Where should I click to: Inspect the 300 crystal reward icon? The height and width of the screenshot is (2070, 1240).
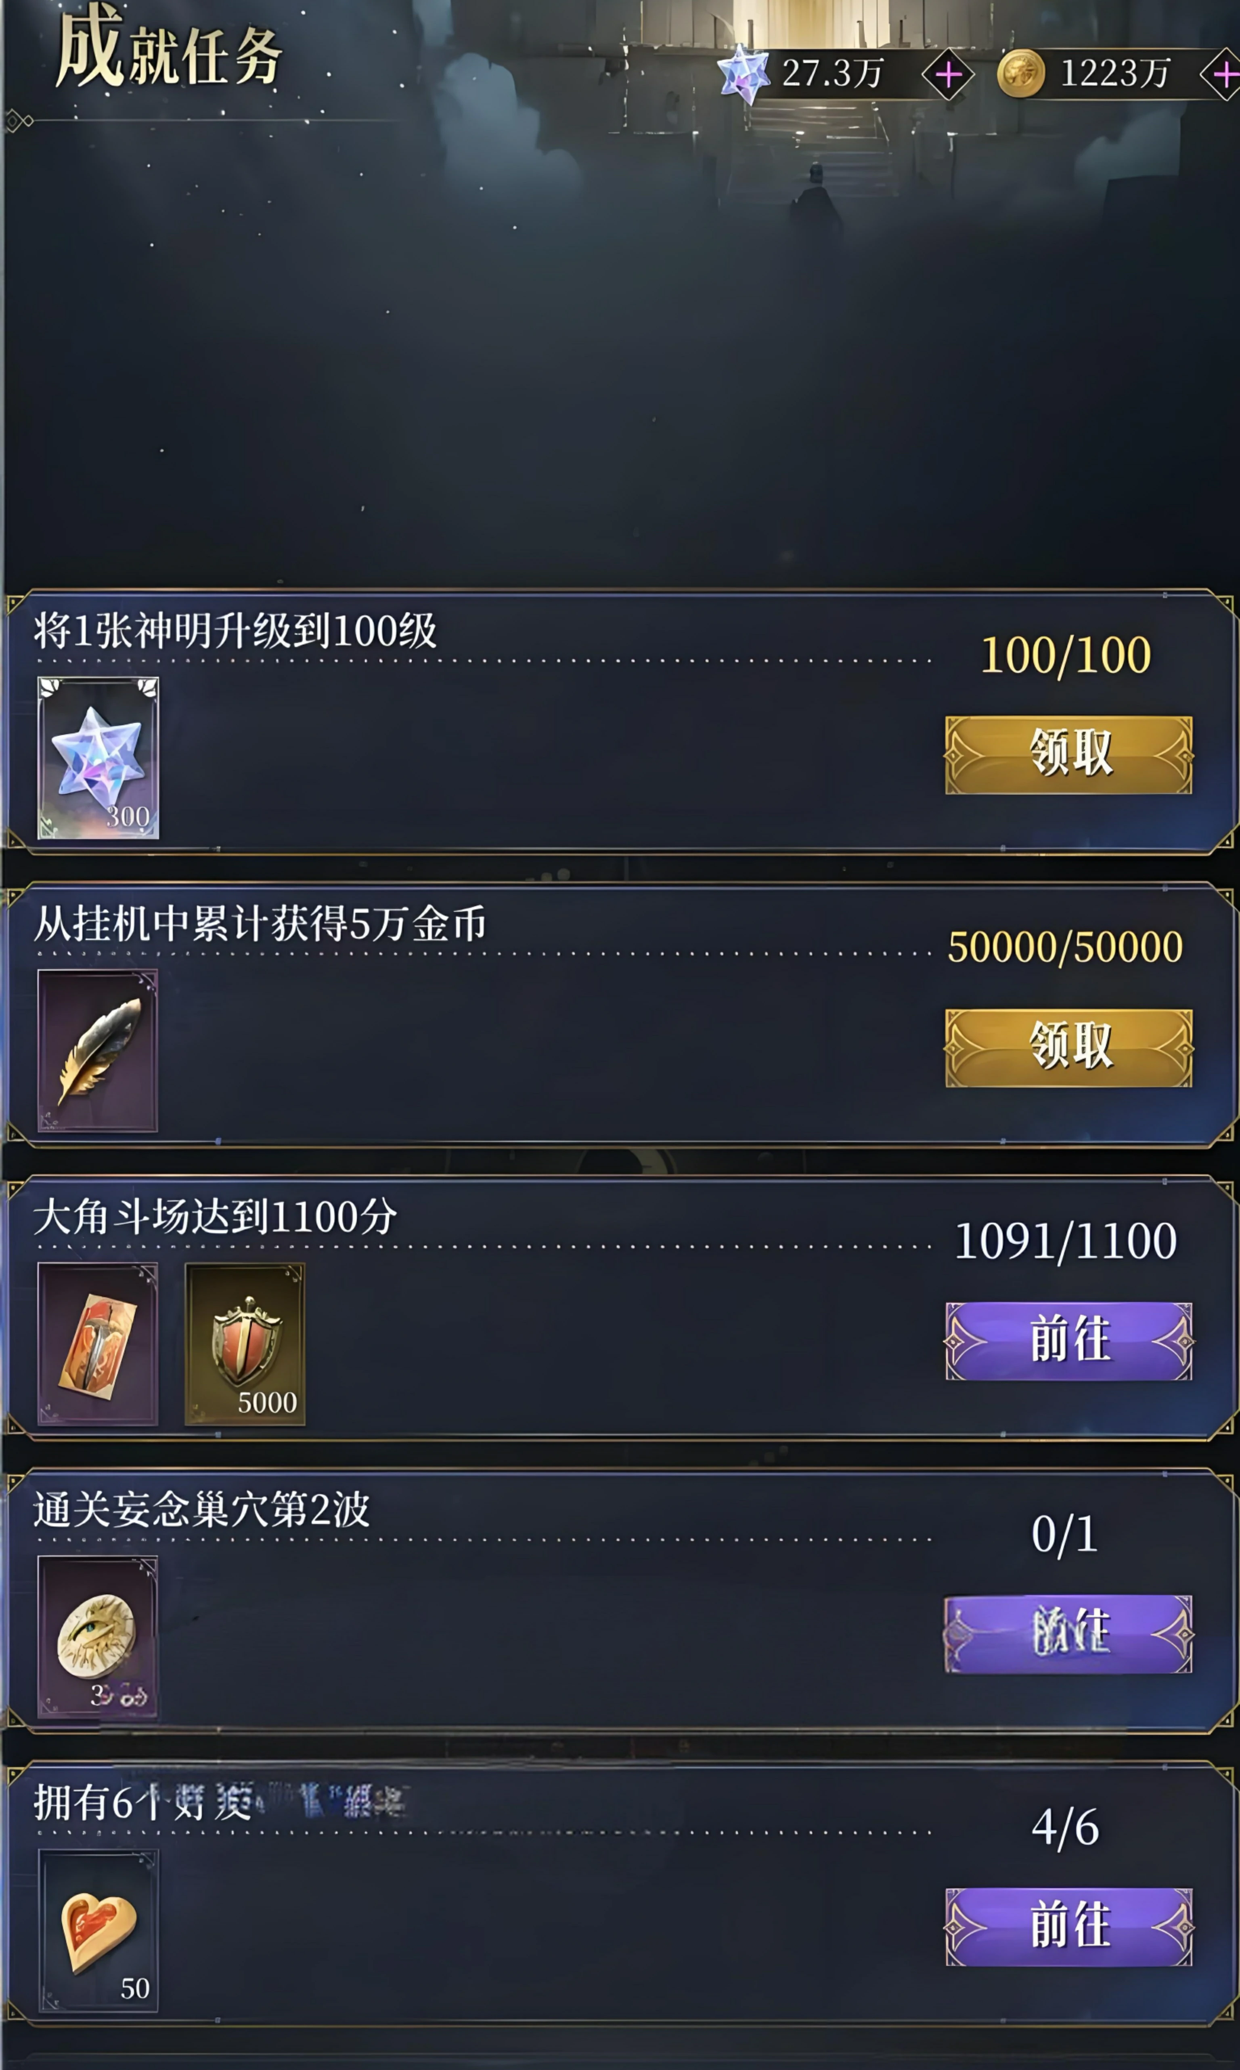point(98,758)
